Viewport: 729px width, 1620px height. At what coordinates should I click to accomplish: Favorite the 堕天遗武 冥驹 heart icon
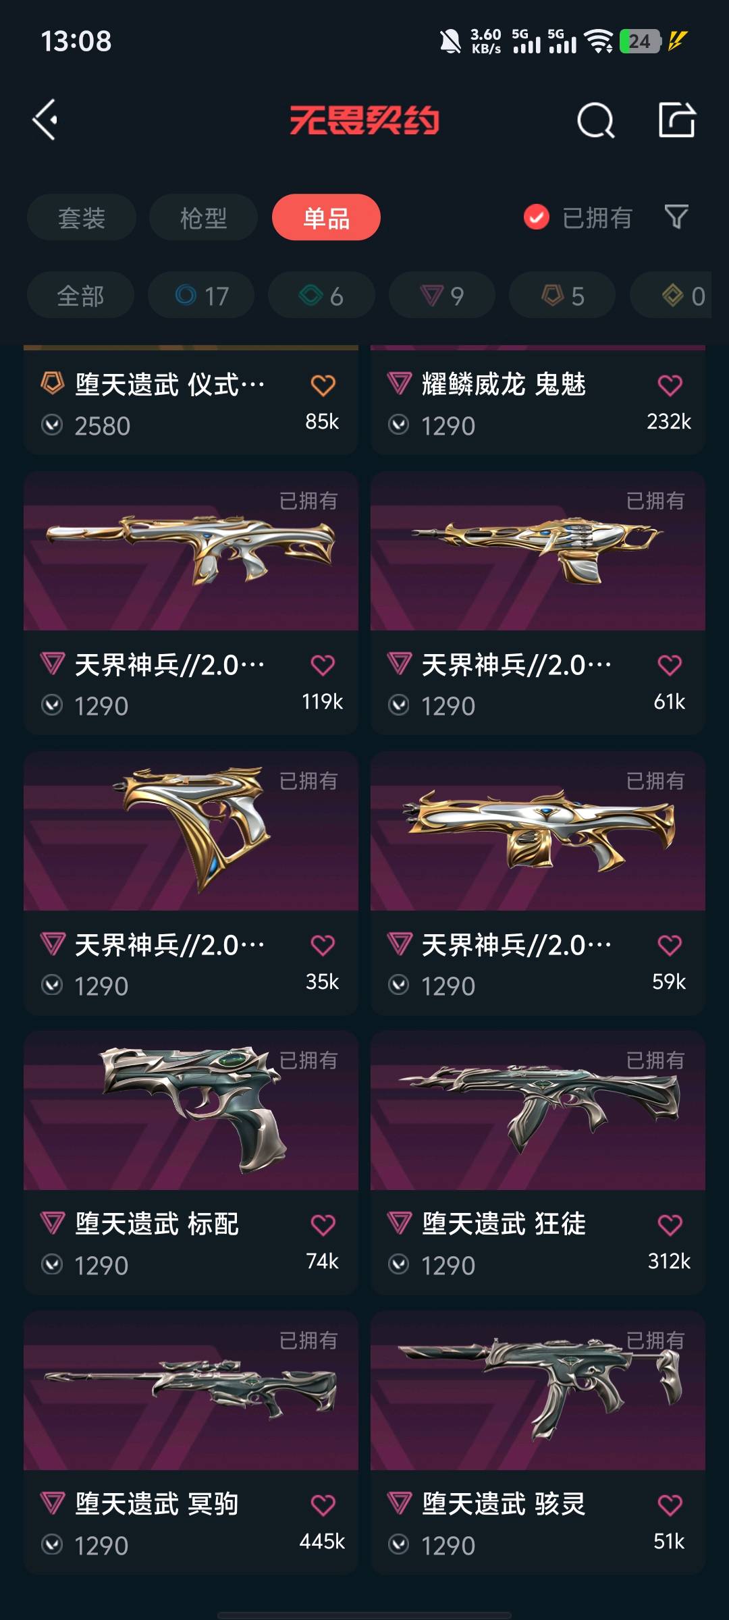323,1505
